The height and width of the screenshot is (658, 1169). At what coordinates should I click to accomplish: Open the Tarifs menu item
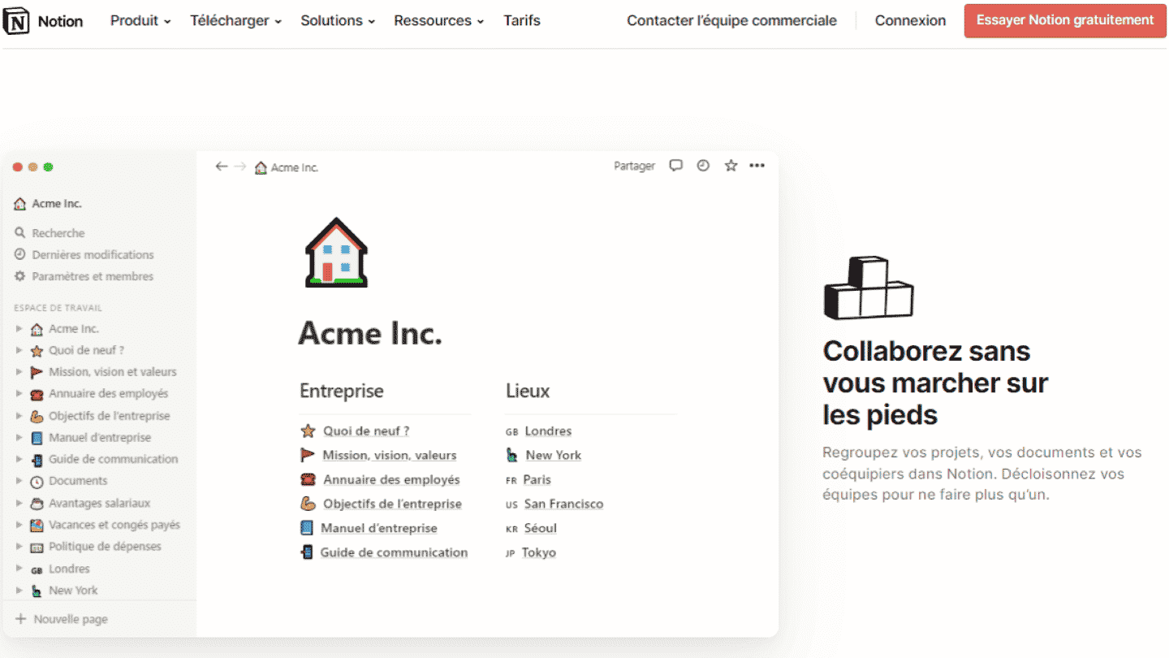pyautogui.click(x=522, y=21)
